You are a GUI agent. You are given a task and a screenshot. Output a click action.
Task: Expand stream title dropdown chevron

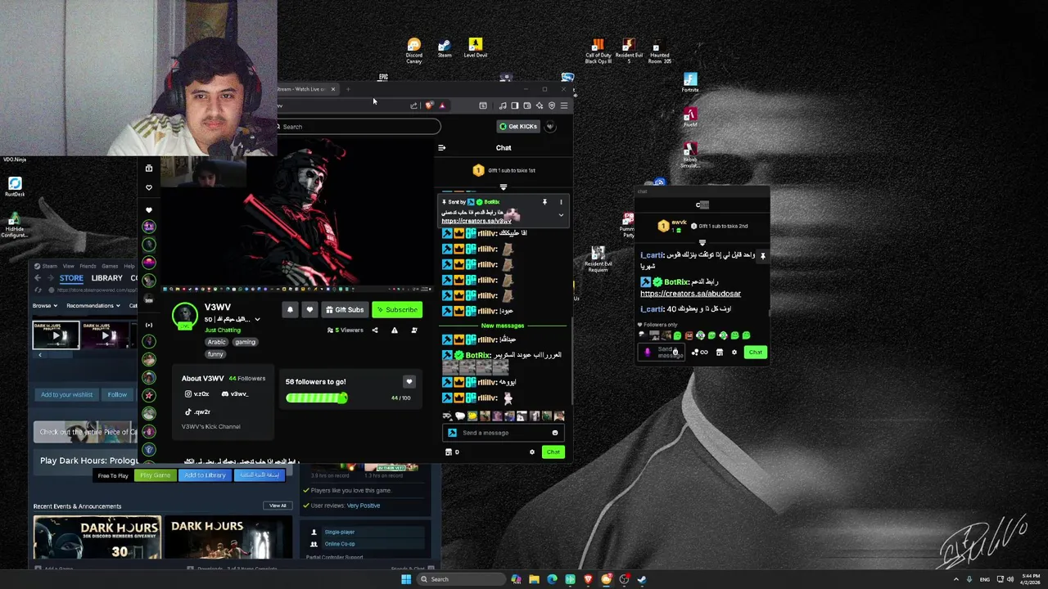coord(257,320)
